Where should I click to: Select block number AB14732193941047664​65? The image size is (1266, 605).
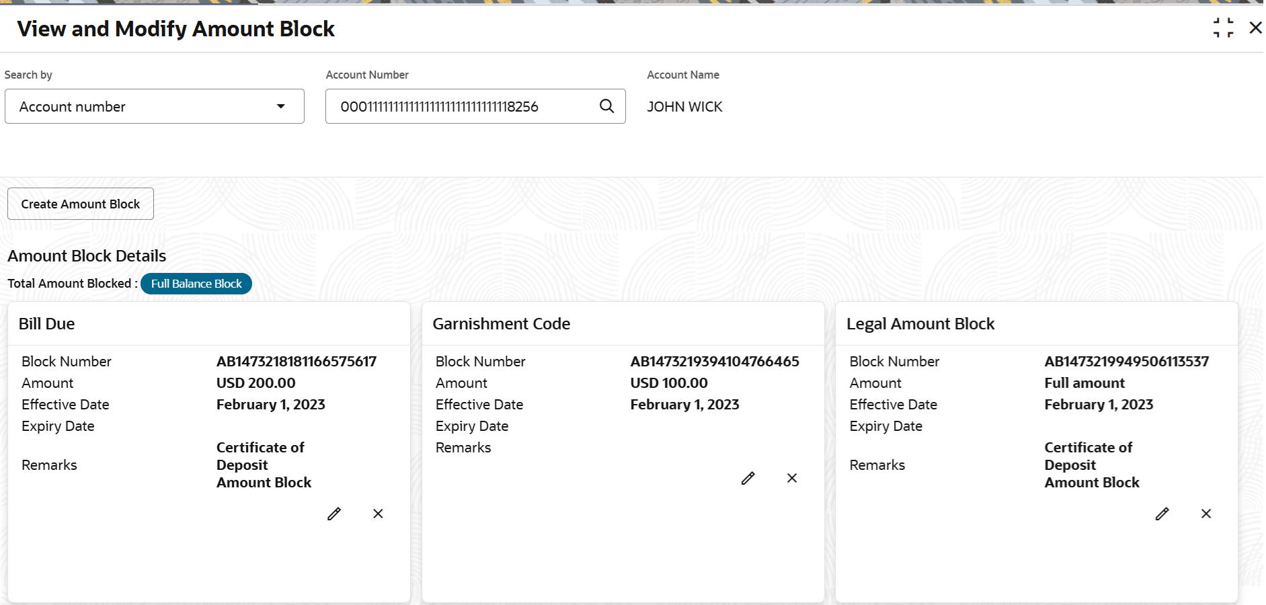(715, 362)
